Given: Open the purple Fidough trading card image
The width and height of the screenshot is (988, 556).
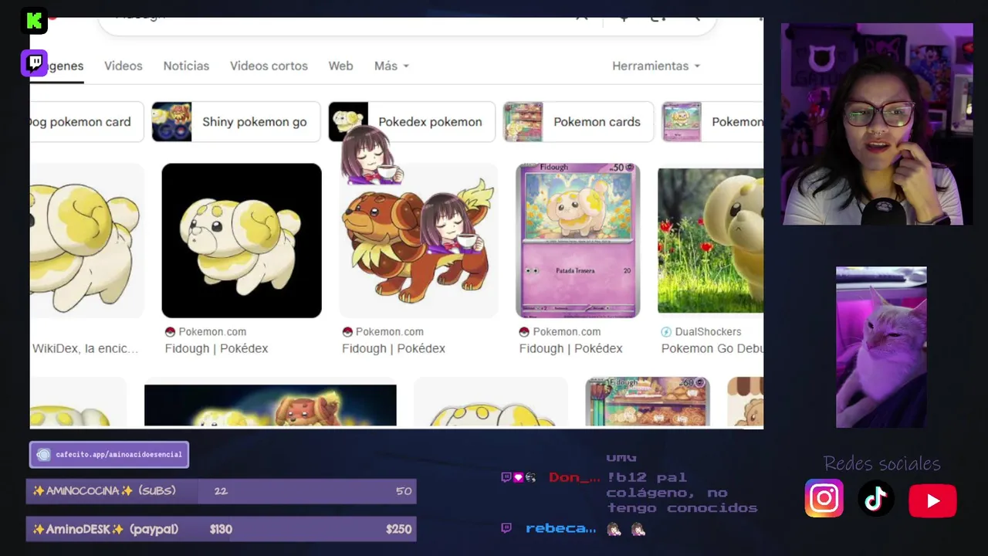Looking at the screenshot, I should pyautogui.click(x=578, y=240).
